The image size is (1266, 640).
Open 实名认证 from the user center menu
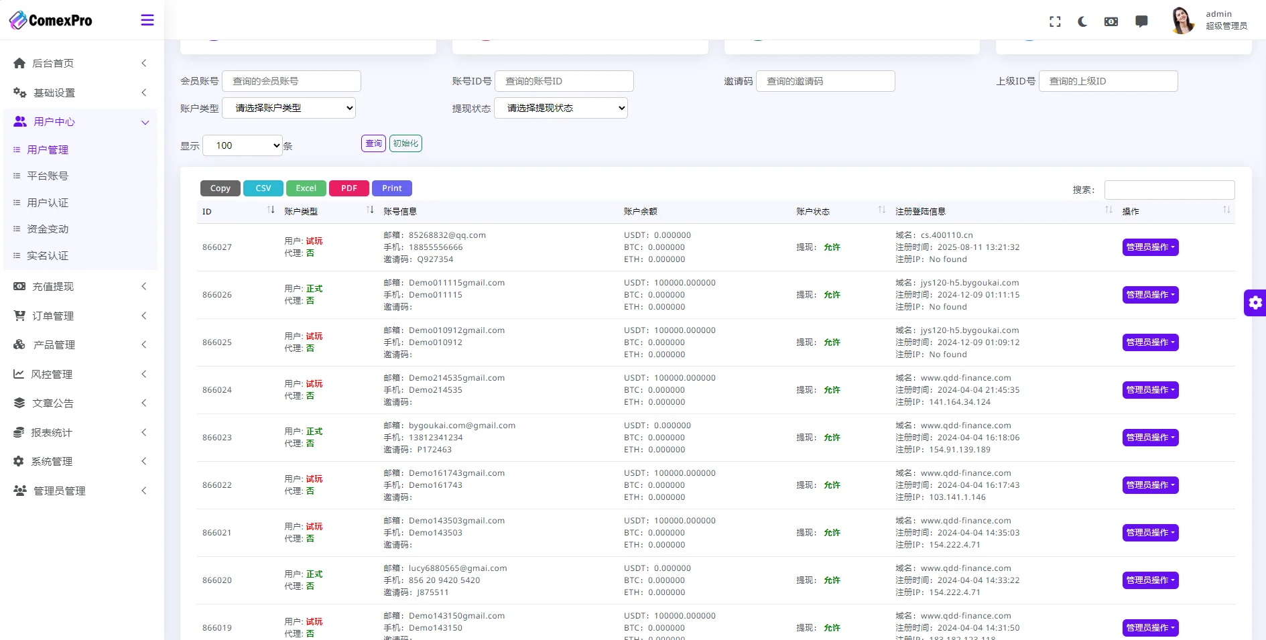(x=47, y=255)
